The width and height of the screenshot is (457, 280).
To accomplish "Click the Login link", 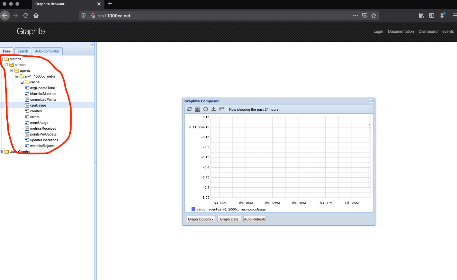I will pyautogui.click(x=378, y=32).
